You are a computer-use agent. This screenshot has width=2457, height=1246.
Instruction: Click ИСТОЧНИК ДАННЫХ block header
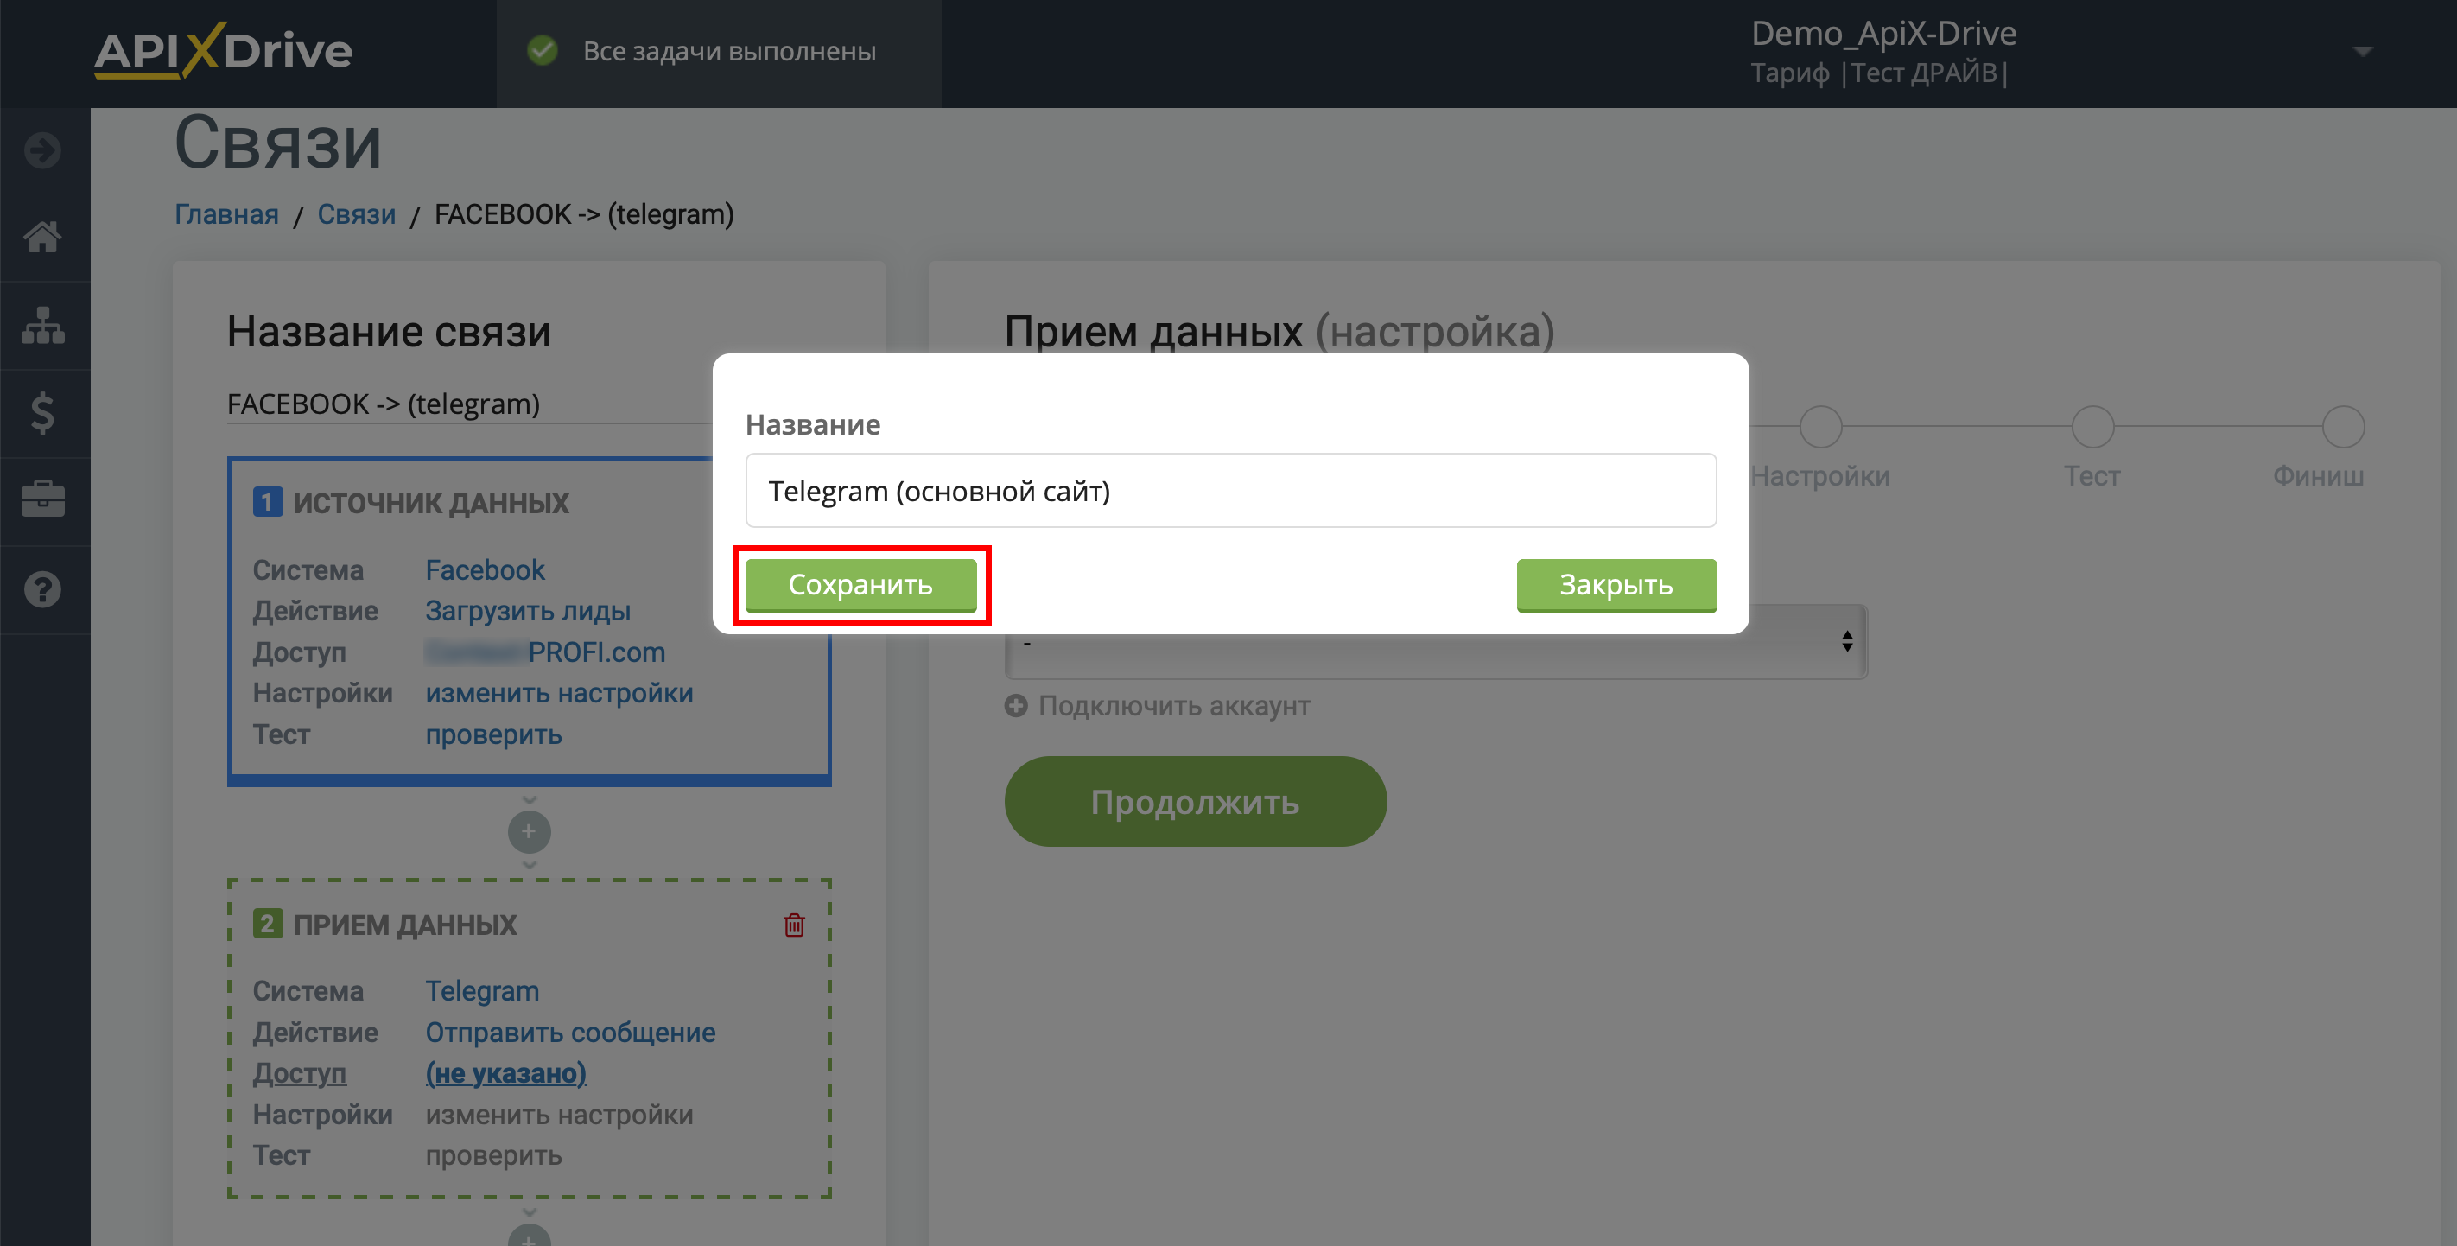pos(430,503)
